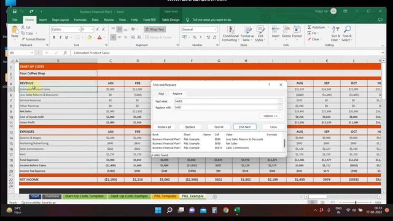The width and height of the screenshot is (393, 221).
Task: Apply percent style
Action: [x=195, y=37]
